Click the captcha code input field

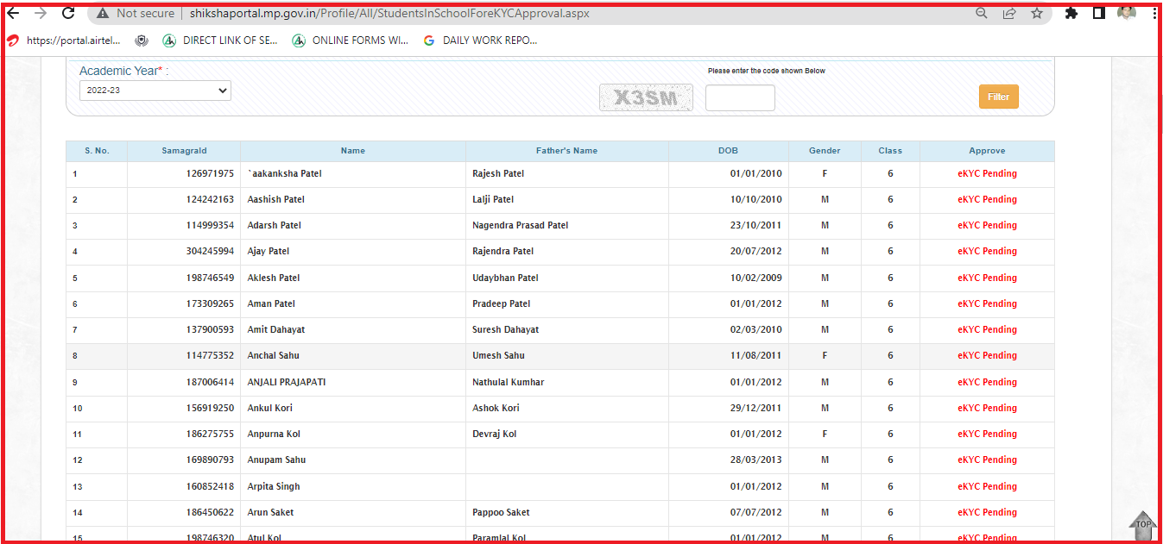pyautogui.click(x=740, y=98)
